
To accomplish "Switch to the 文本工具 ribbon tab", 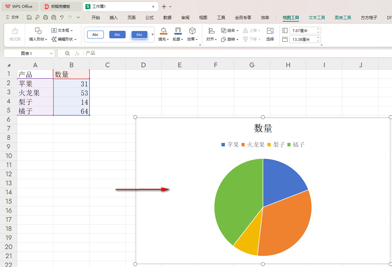I will pyautogui.click(x=317, y=18).
